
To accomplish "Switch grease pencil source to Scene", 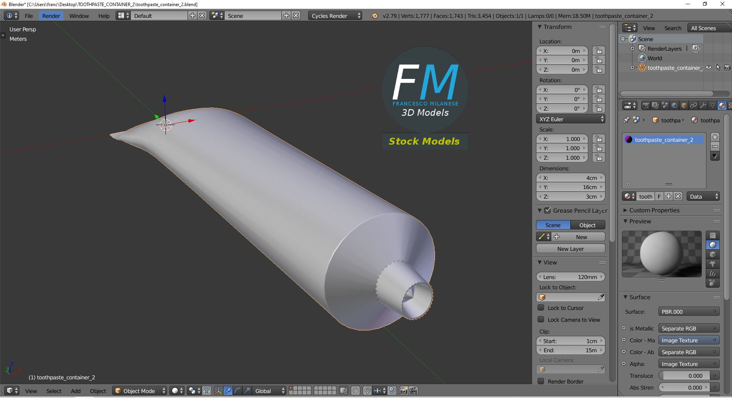I will pyautogui.click(x=553, y=225).
